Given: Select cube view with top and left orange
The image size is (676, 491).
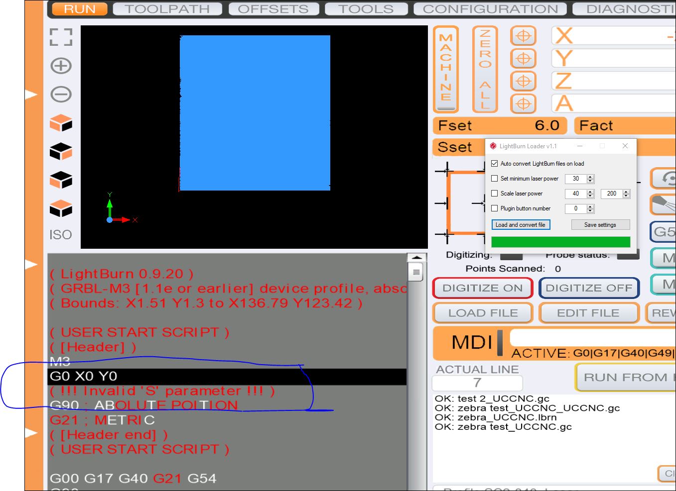Looking at the screenshot, I should coord(61,123).
